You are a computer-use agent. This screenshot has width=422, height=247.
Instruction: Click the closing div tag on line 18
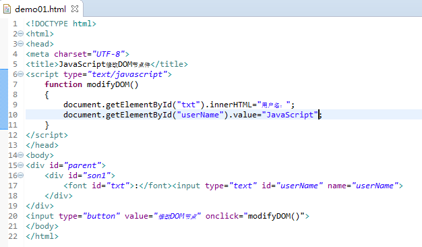click(59, 196)
